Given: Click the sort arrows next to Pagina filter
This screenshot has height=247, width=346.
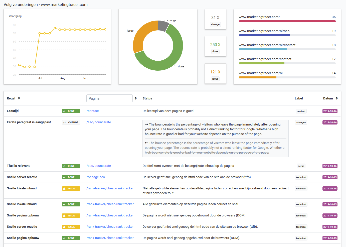Looking at the screenshot, I should click(136, 98).
